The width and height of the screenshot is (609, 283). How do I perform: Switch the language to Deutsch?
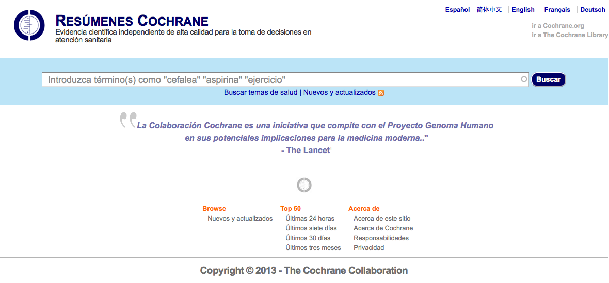(x=592, y=10)
